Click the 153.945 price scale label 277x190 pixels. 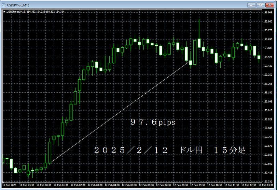pos(268,12)
